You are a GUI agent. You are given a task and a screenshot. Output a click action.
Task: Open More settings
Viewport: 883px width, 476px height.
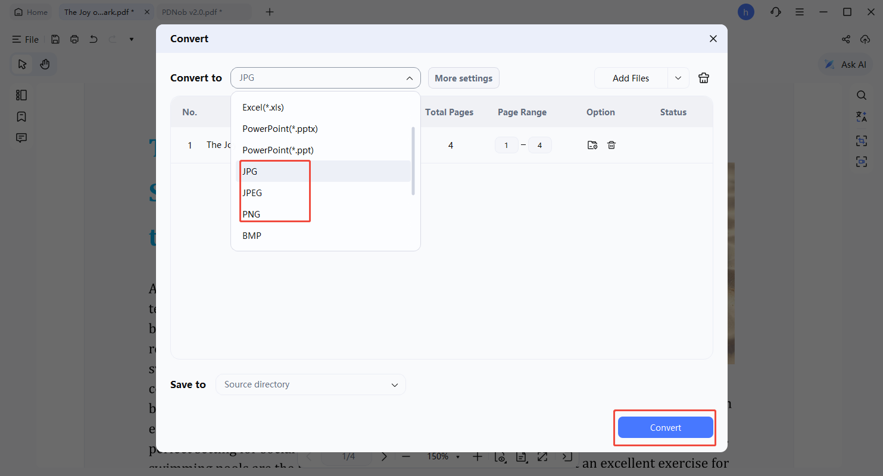tap(463, 78)
